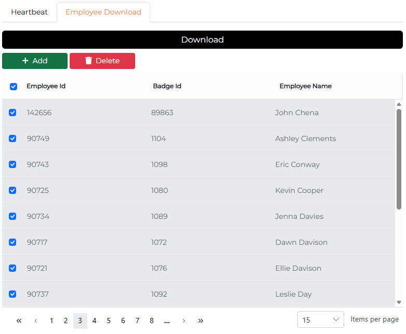Click employee id 90749

pos(38,138)
